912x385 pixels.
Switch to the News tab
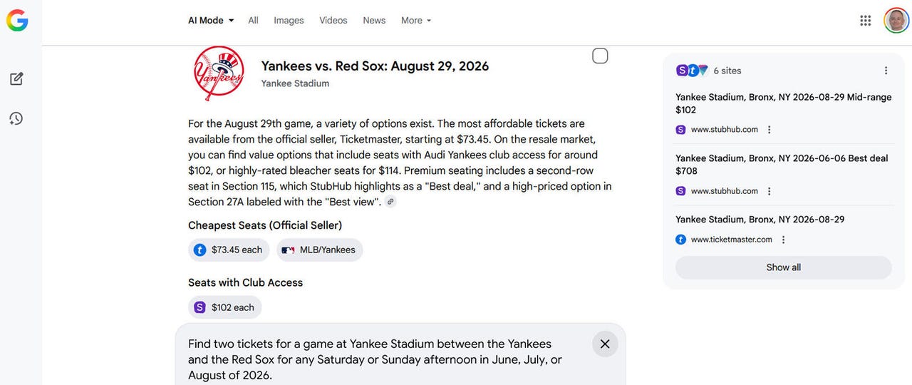pos(374,21)
